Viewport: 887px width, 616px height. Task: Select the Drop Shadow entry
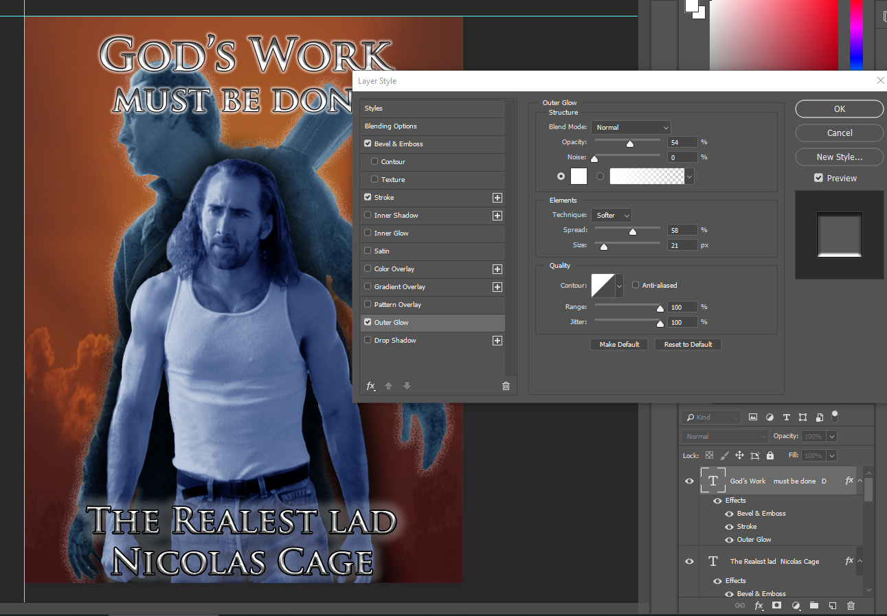432,341
